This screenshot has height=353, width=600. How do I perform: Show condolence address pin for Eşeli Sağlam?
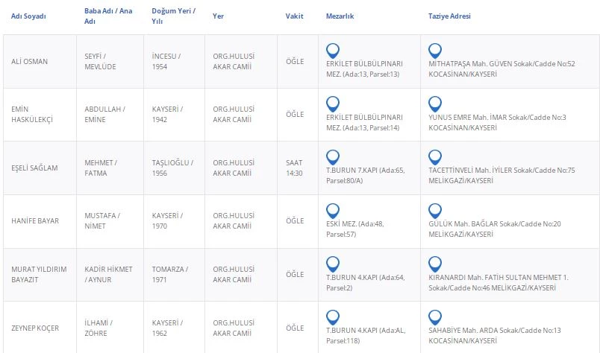(435, 158)
